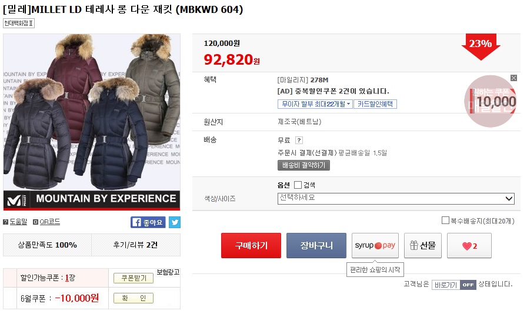527x314 pixels.
Task: Enable the option 검색 checkbox
Action: pyautogui.click(x=298, y=185)
